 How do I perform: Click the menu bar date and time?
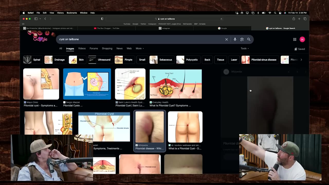[297, 13]
